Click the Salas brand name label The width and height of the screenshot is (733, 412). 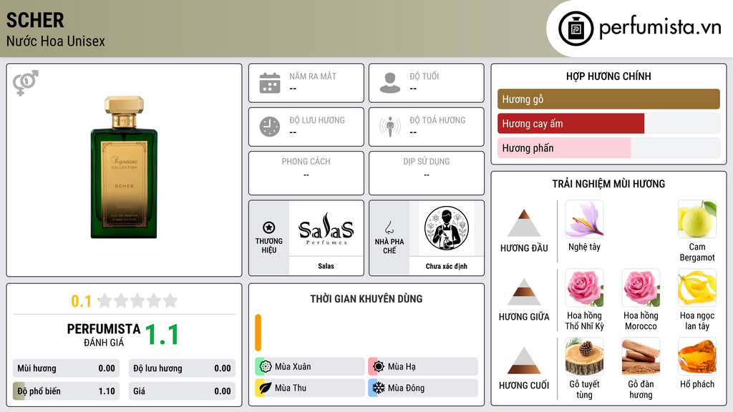326,266
